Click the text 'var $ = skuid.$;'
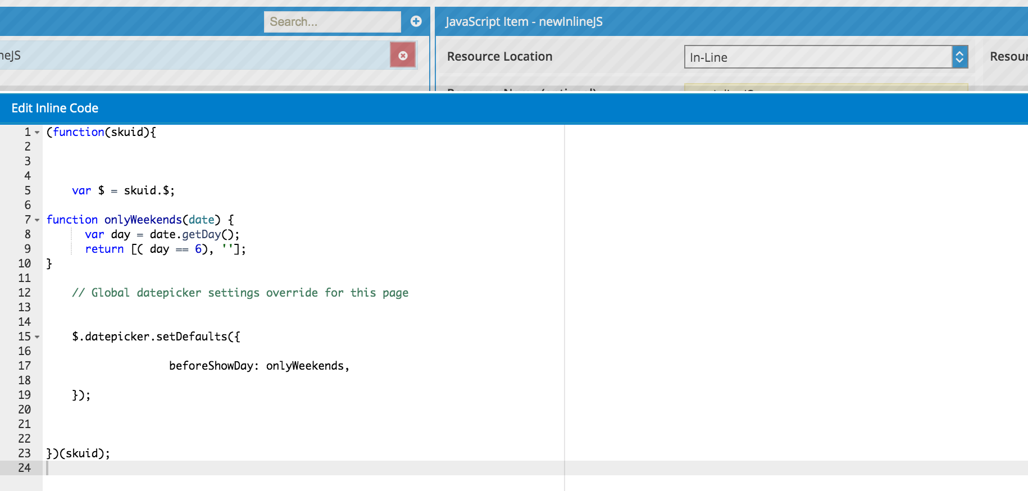The image size is (1028, 491). click(123, 190)
